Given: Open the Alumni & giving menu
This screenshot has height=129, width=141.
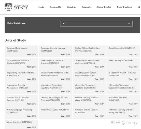Looking at the screenshot, I should click(x=104, y=7).
